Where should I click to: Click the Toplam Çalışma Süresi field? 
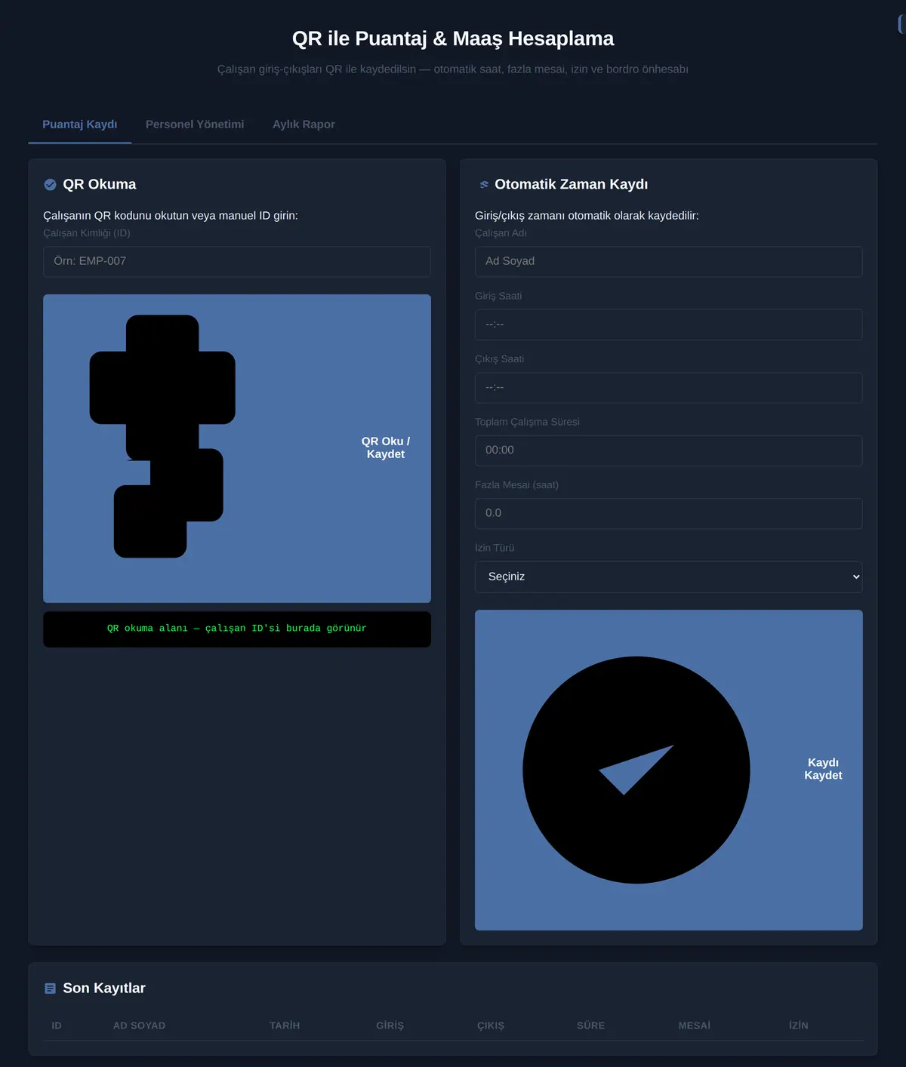[x=669, y=450]
